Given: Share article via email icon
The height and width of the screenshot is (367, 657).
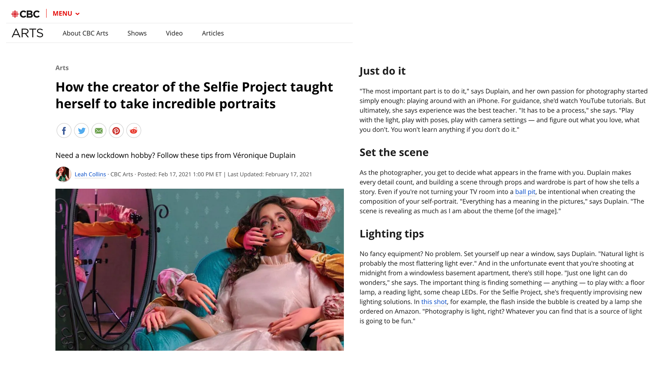Looking at the screenshot, I should tap(99, 131).
